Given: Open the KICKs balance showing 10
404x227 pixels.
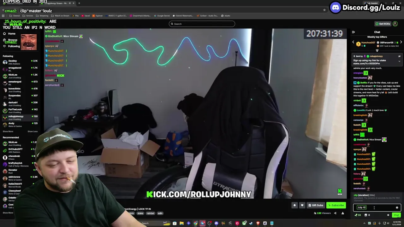Looking at the screenshot, I should pyautogui.click(x=358, y=215).
